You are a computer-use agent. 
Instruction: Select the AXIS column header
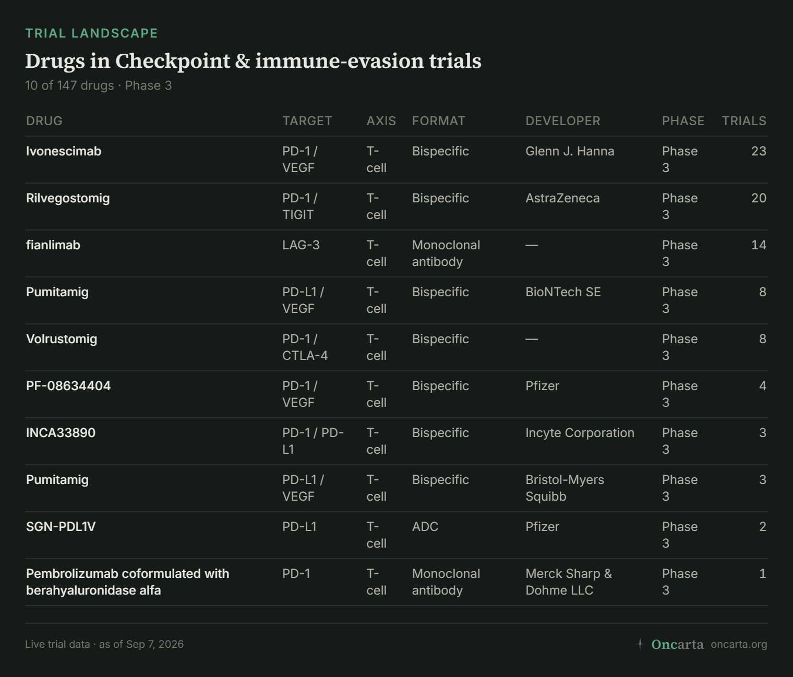click(x=381, y=121)
